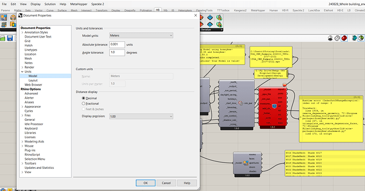Screen dimensions: 365x191
Task: Select Model under Units in tree
Action: (x=33, y=76)
